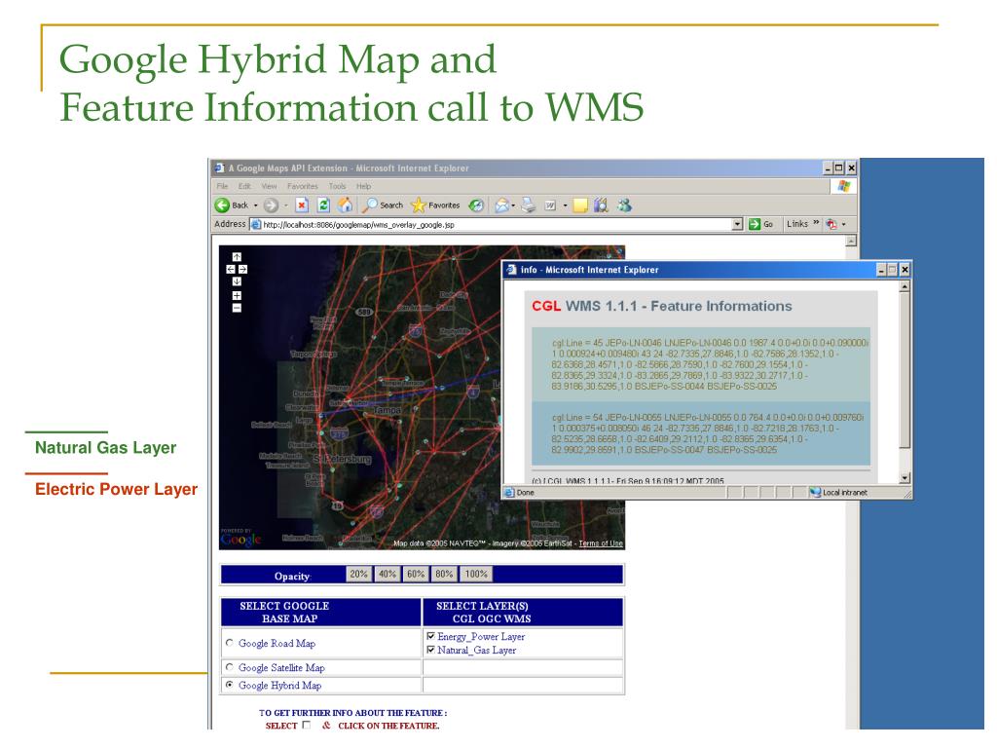Click the Research book icon
Image resolution: width=997 pixels, height=748 pixels.
tap(601, 205)
